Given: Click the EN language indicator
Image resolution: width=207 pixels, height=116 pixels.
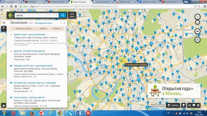Looking at the screenshot, I should pos(169,113).
